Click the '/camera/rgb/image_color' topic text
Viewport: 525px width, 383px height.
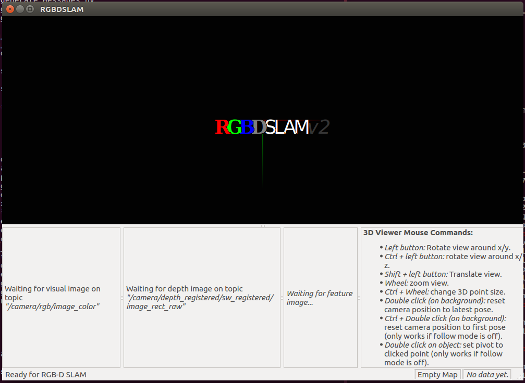pyautogui.click(x=53, y=307)
